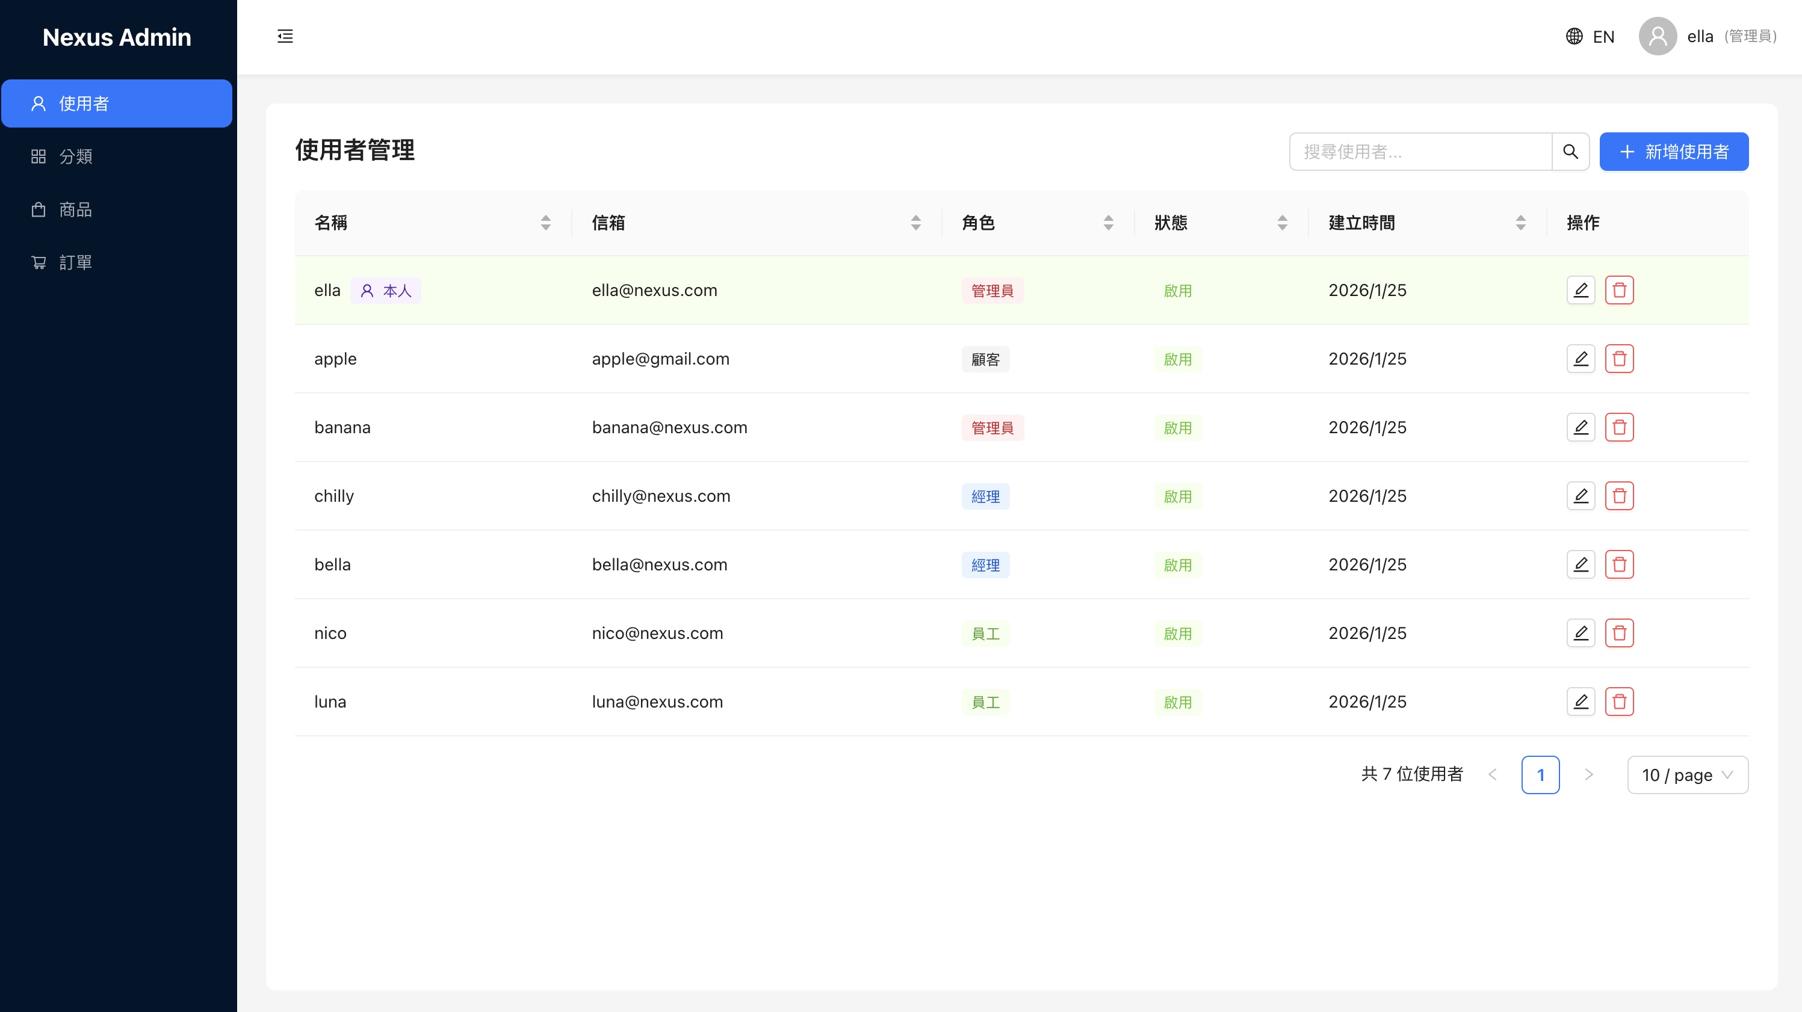Edit user bella
The height and width of the screenshot is (1012, 1802).
pyautogui.click(x=1581, y=564)
